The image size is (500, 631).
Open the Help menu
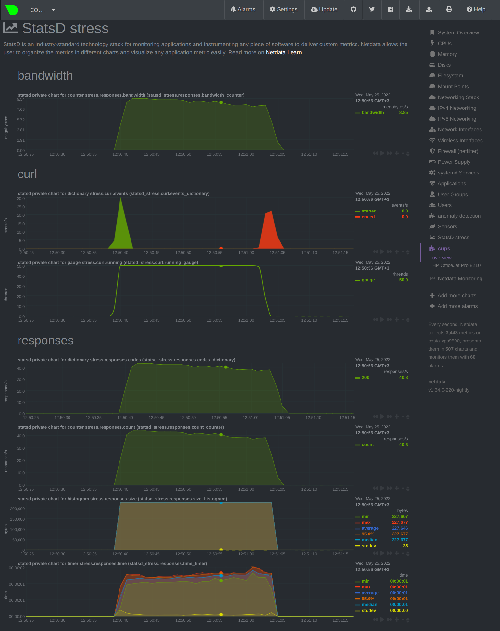[476, 9]
